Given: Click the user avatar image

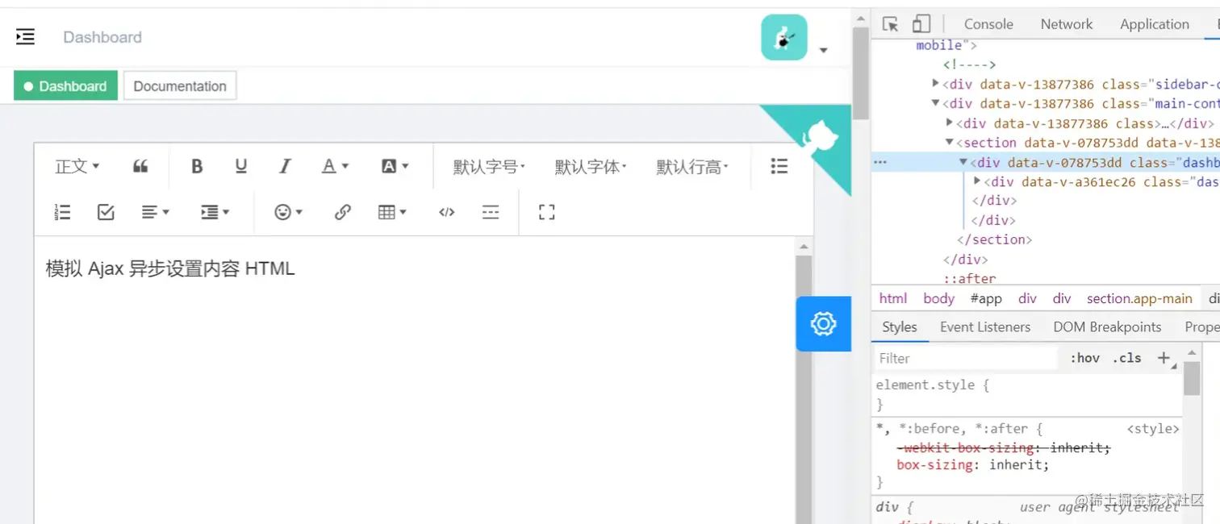Looking at the screenshot, I should [x=784, y=37].
